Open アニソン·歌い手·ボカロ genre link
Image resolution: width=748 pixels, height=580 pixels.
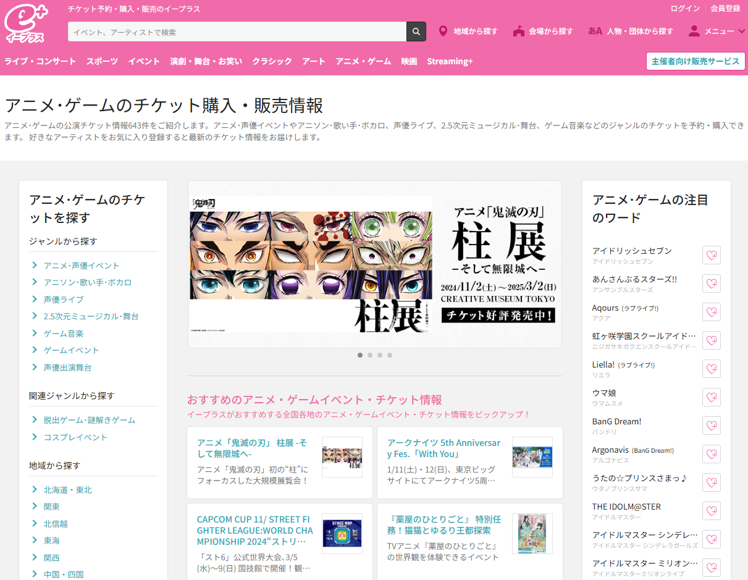click(88, 282)
